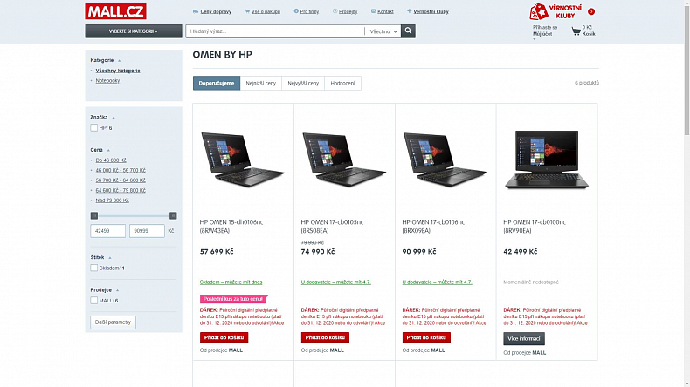Click the search magnifier icon button
690x387 pixels.
click(x=408, y=31)
